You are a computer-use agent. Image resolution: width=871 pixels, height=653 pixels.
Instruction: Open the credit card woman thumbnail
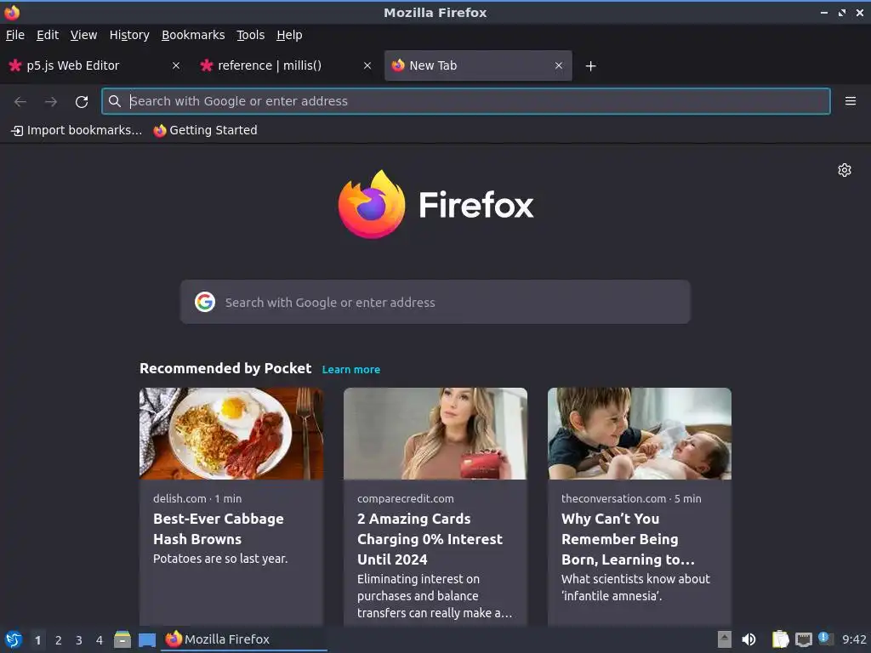tap(435, 434)
